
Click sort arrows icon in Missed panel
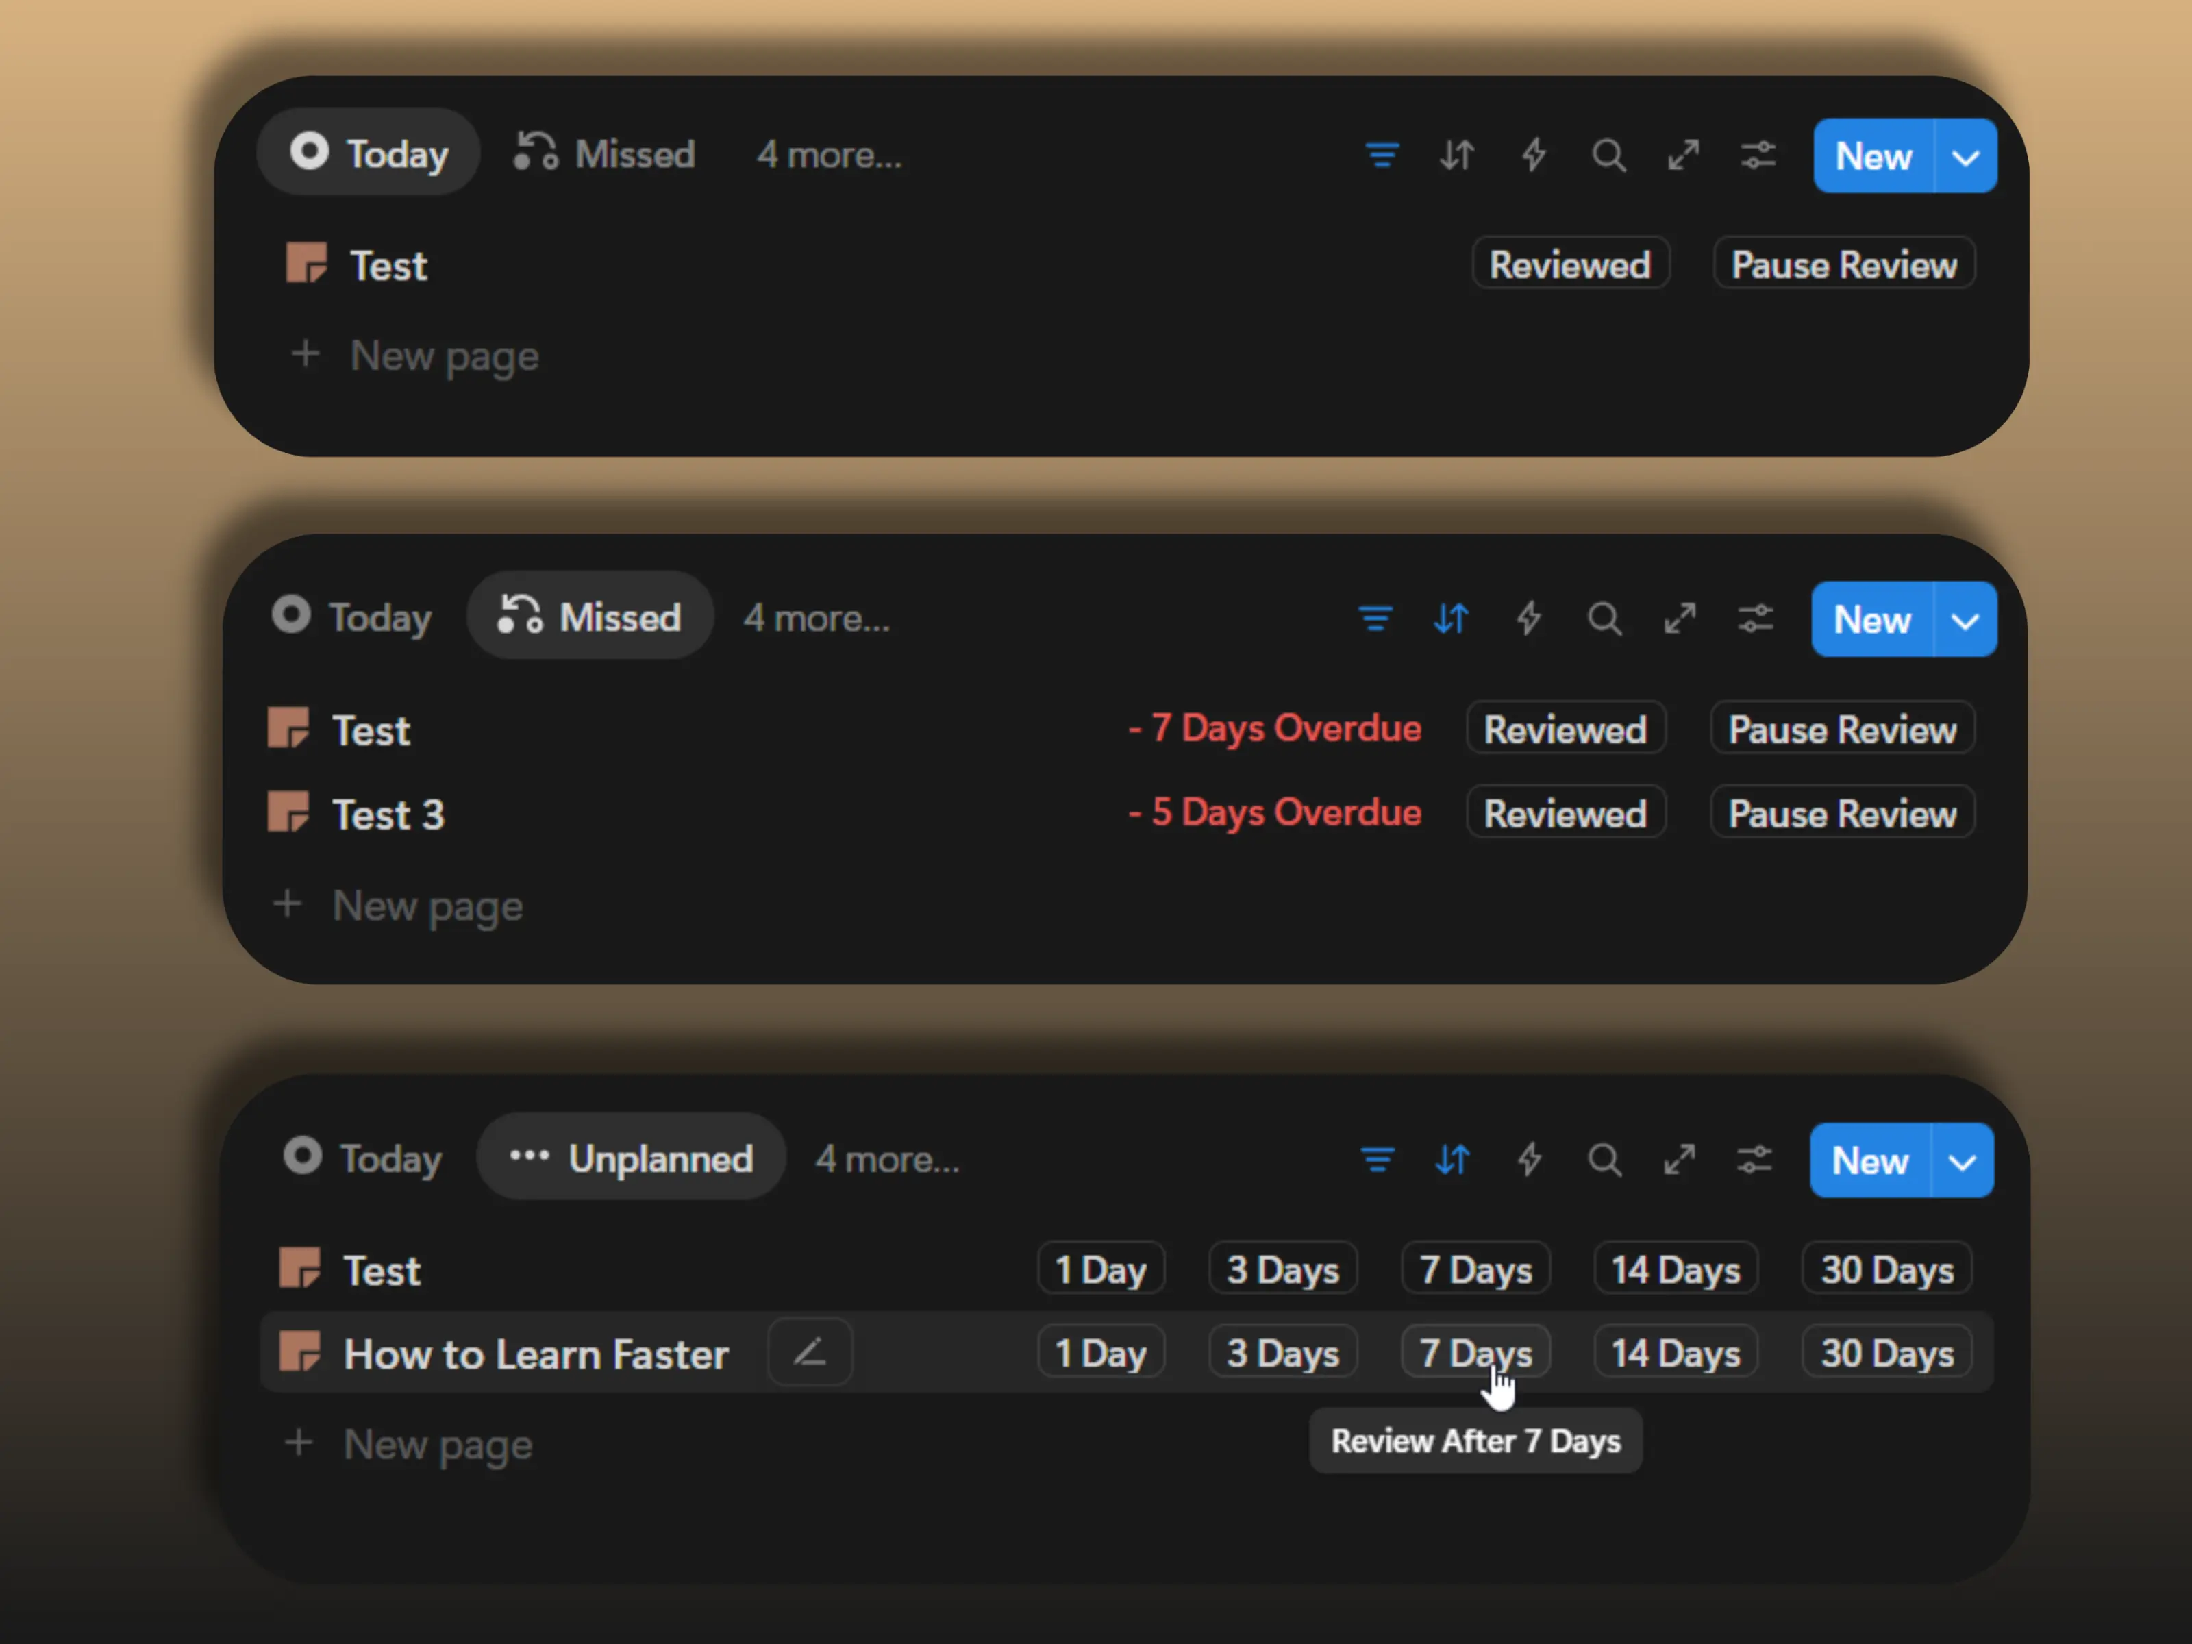[1451, 619]
